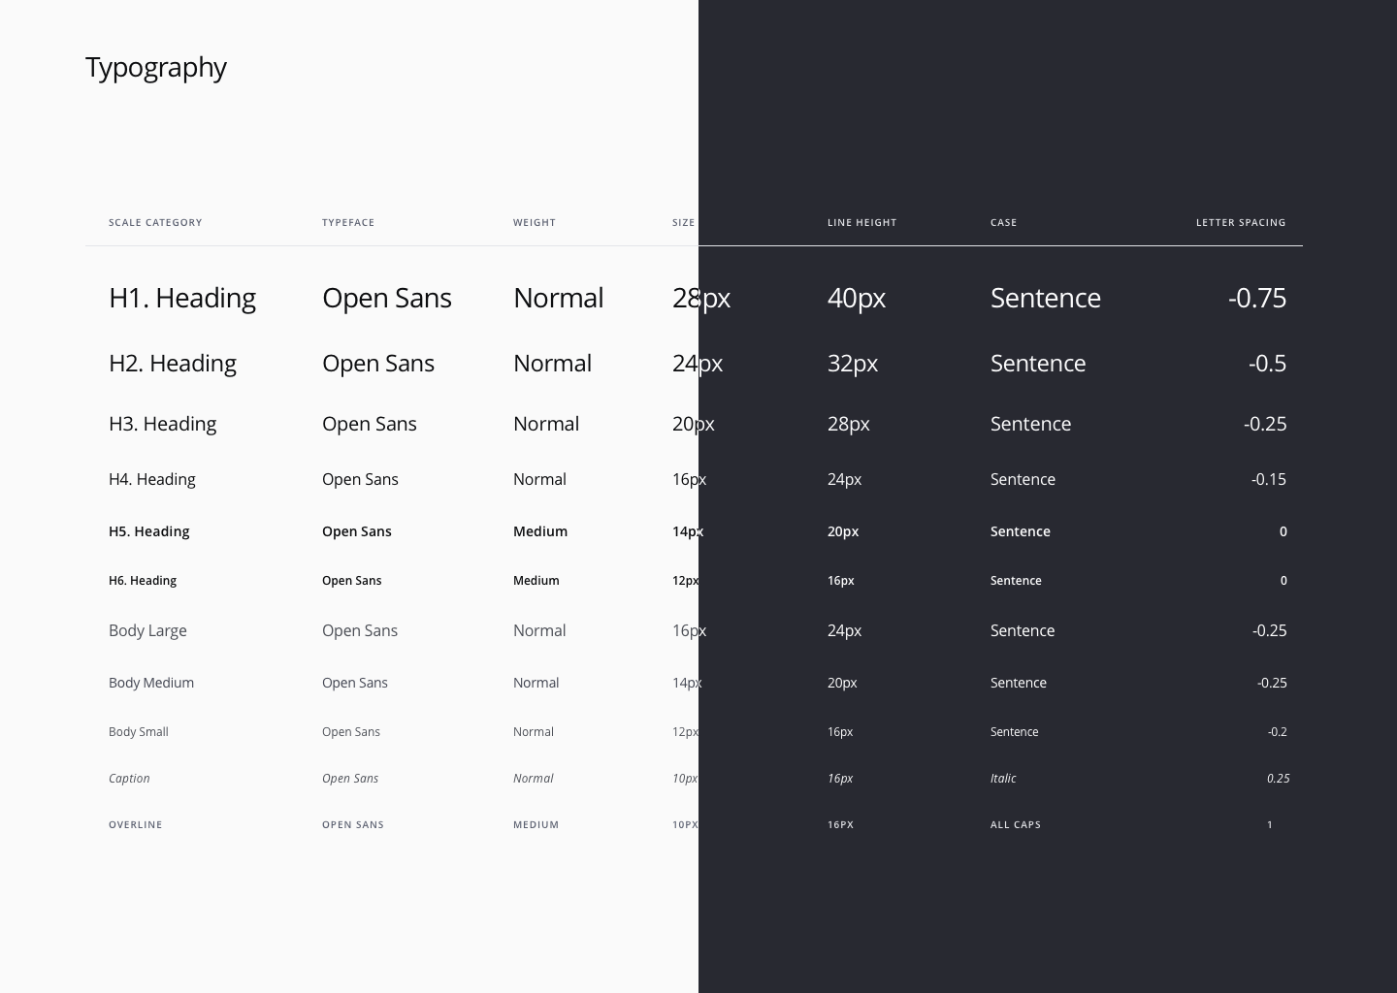Select Open Sans typeface in the H1 row

click(x=387, y=298)
